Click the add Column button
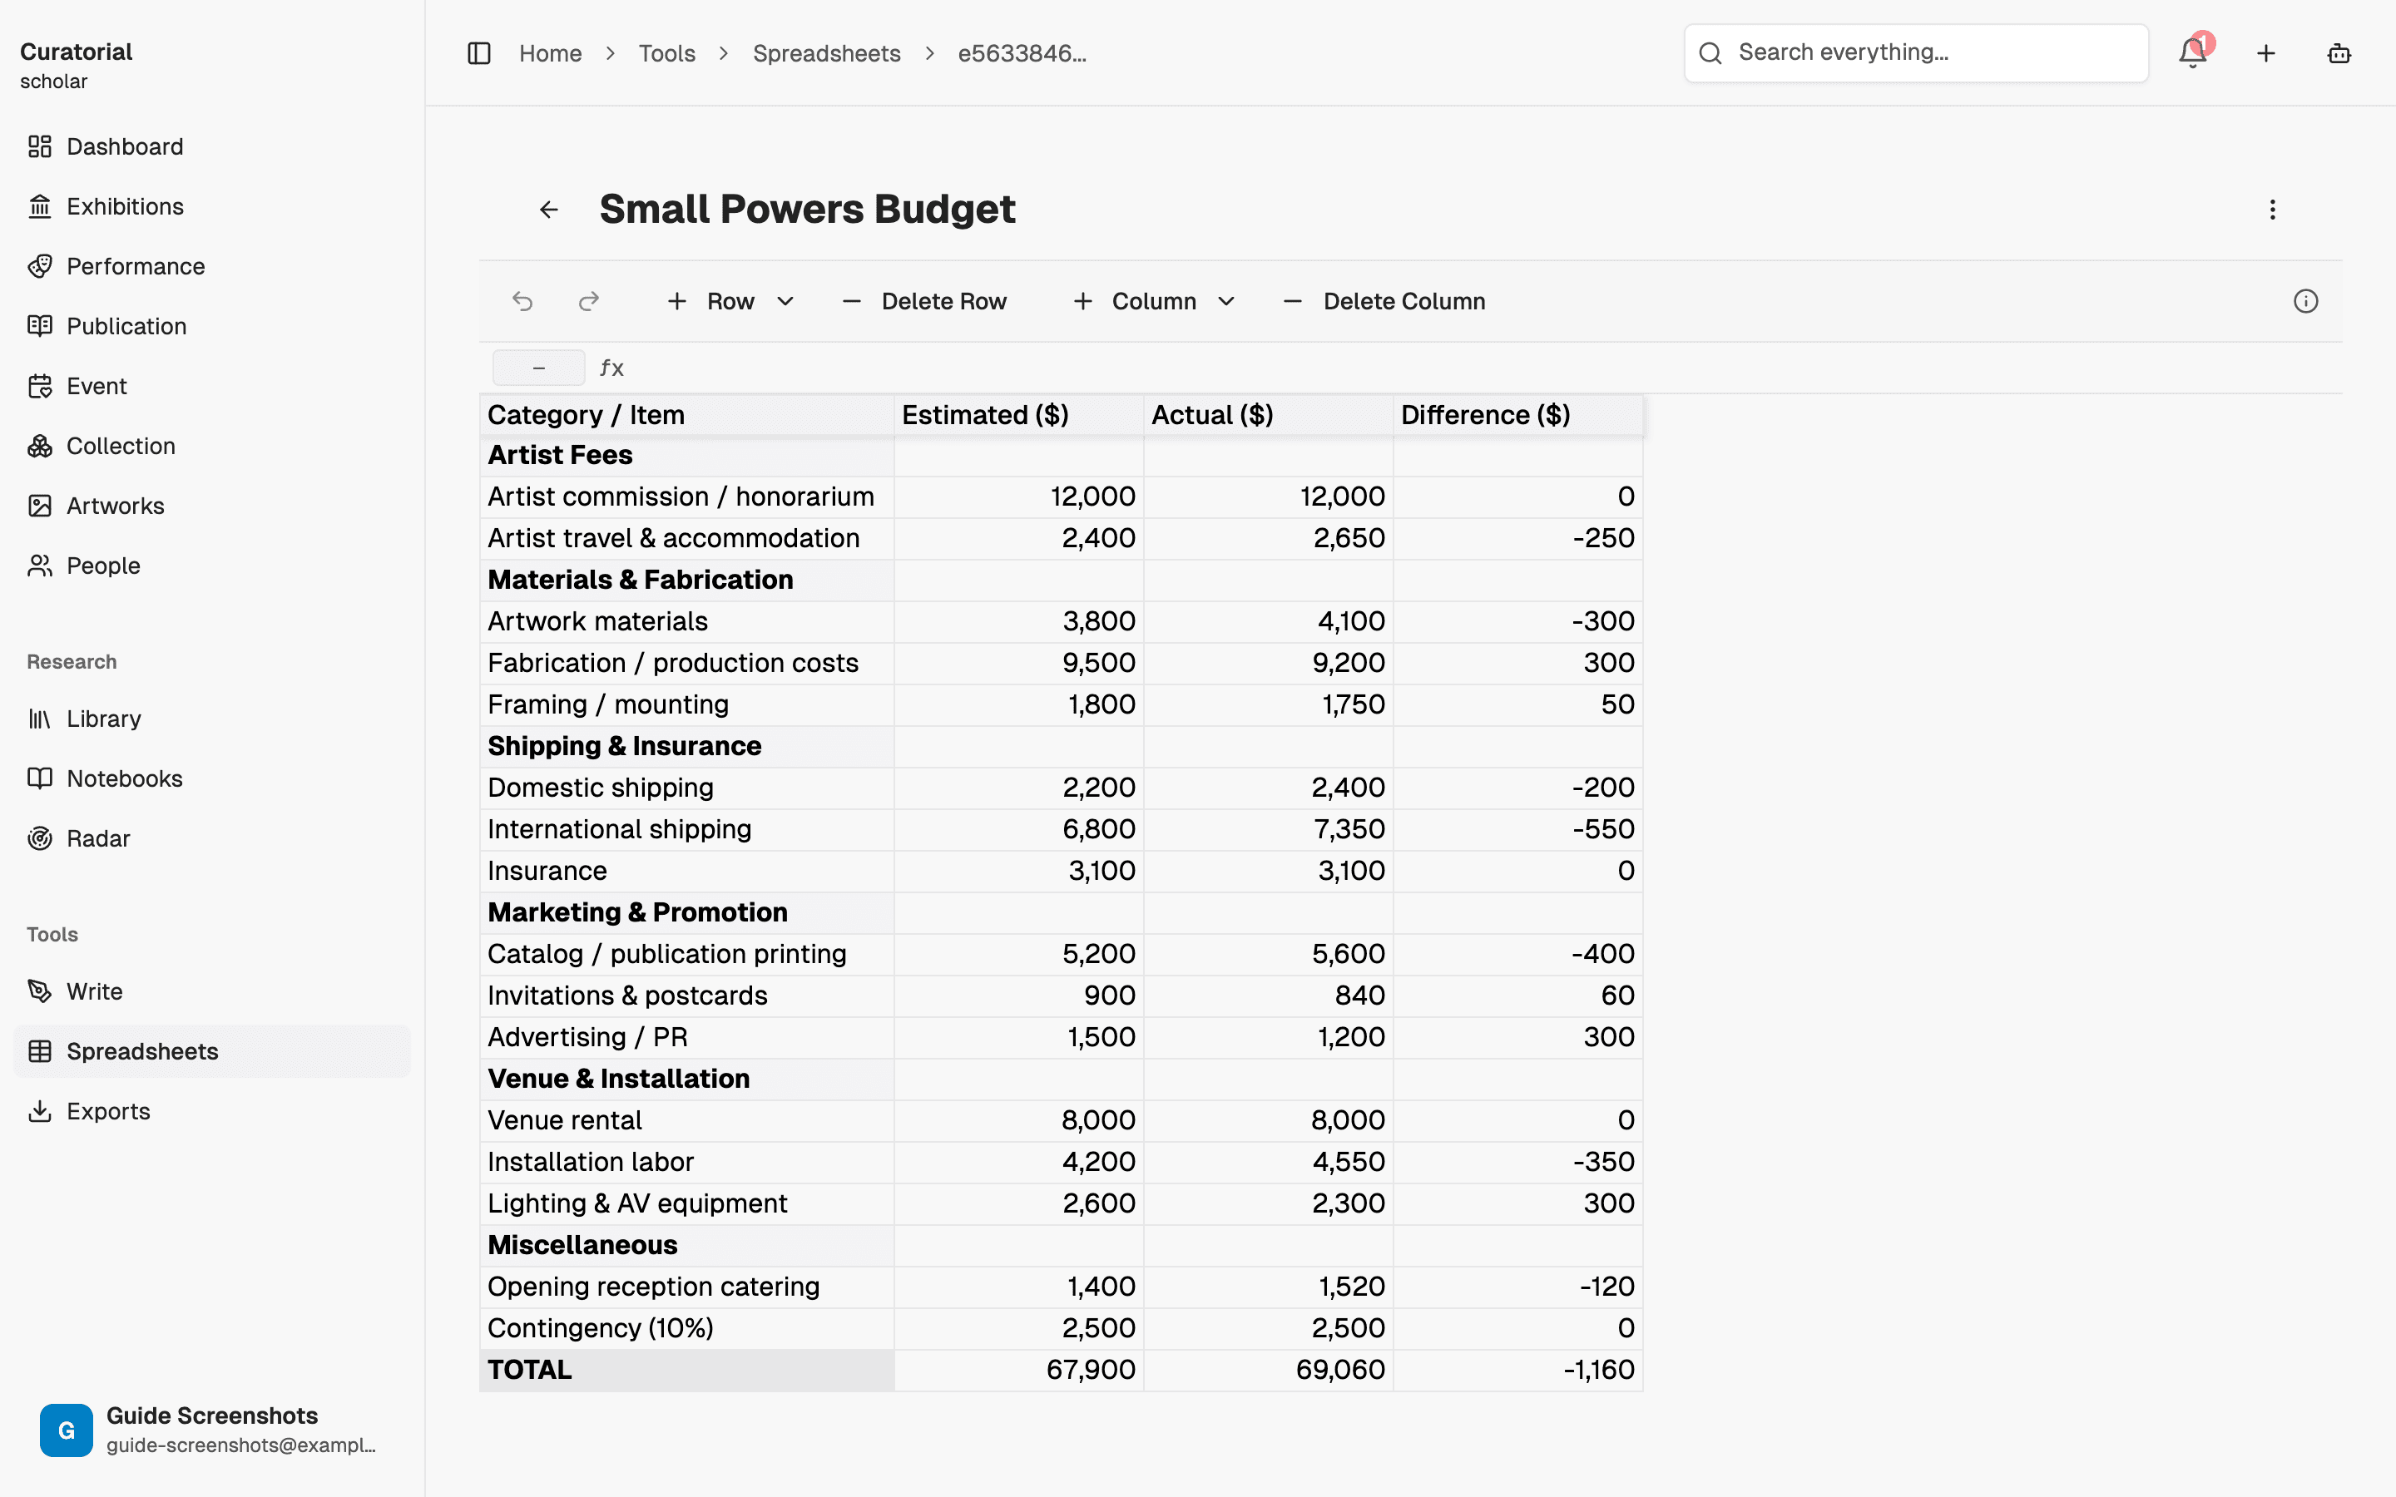The image size is (2396, 1497). pos(1135,301)
